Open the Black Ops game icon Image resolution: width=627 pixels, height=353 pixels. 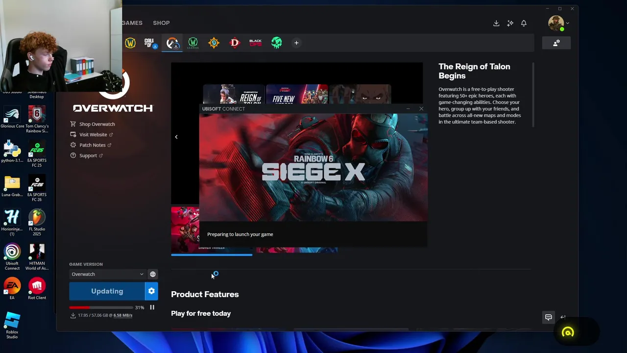255,43
